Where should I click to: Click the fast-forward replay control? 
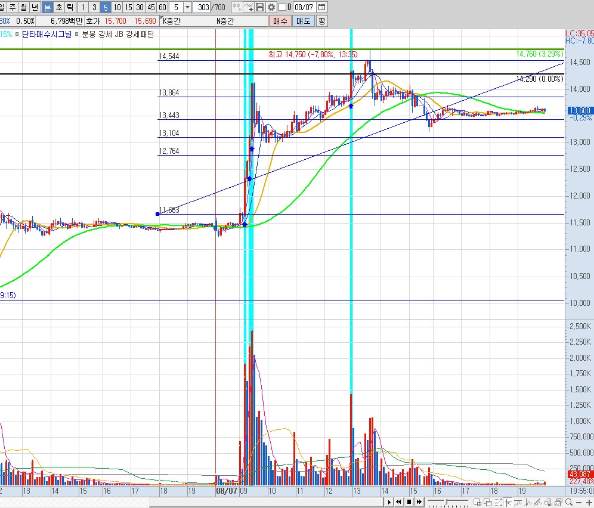click(419, 502)
